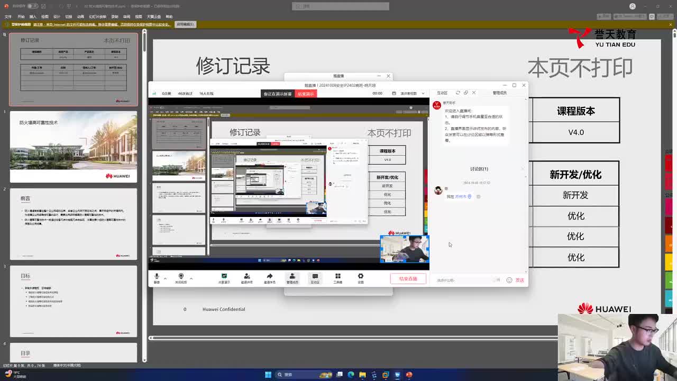The width and height of the screenshot is (677, 381).
Task: Click the V4.0 cell in slide
Action: 575,132
